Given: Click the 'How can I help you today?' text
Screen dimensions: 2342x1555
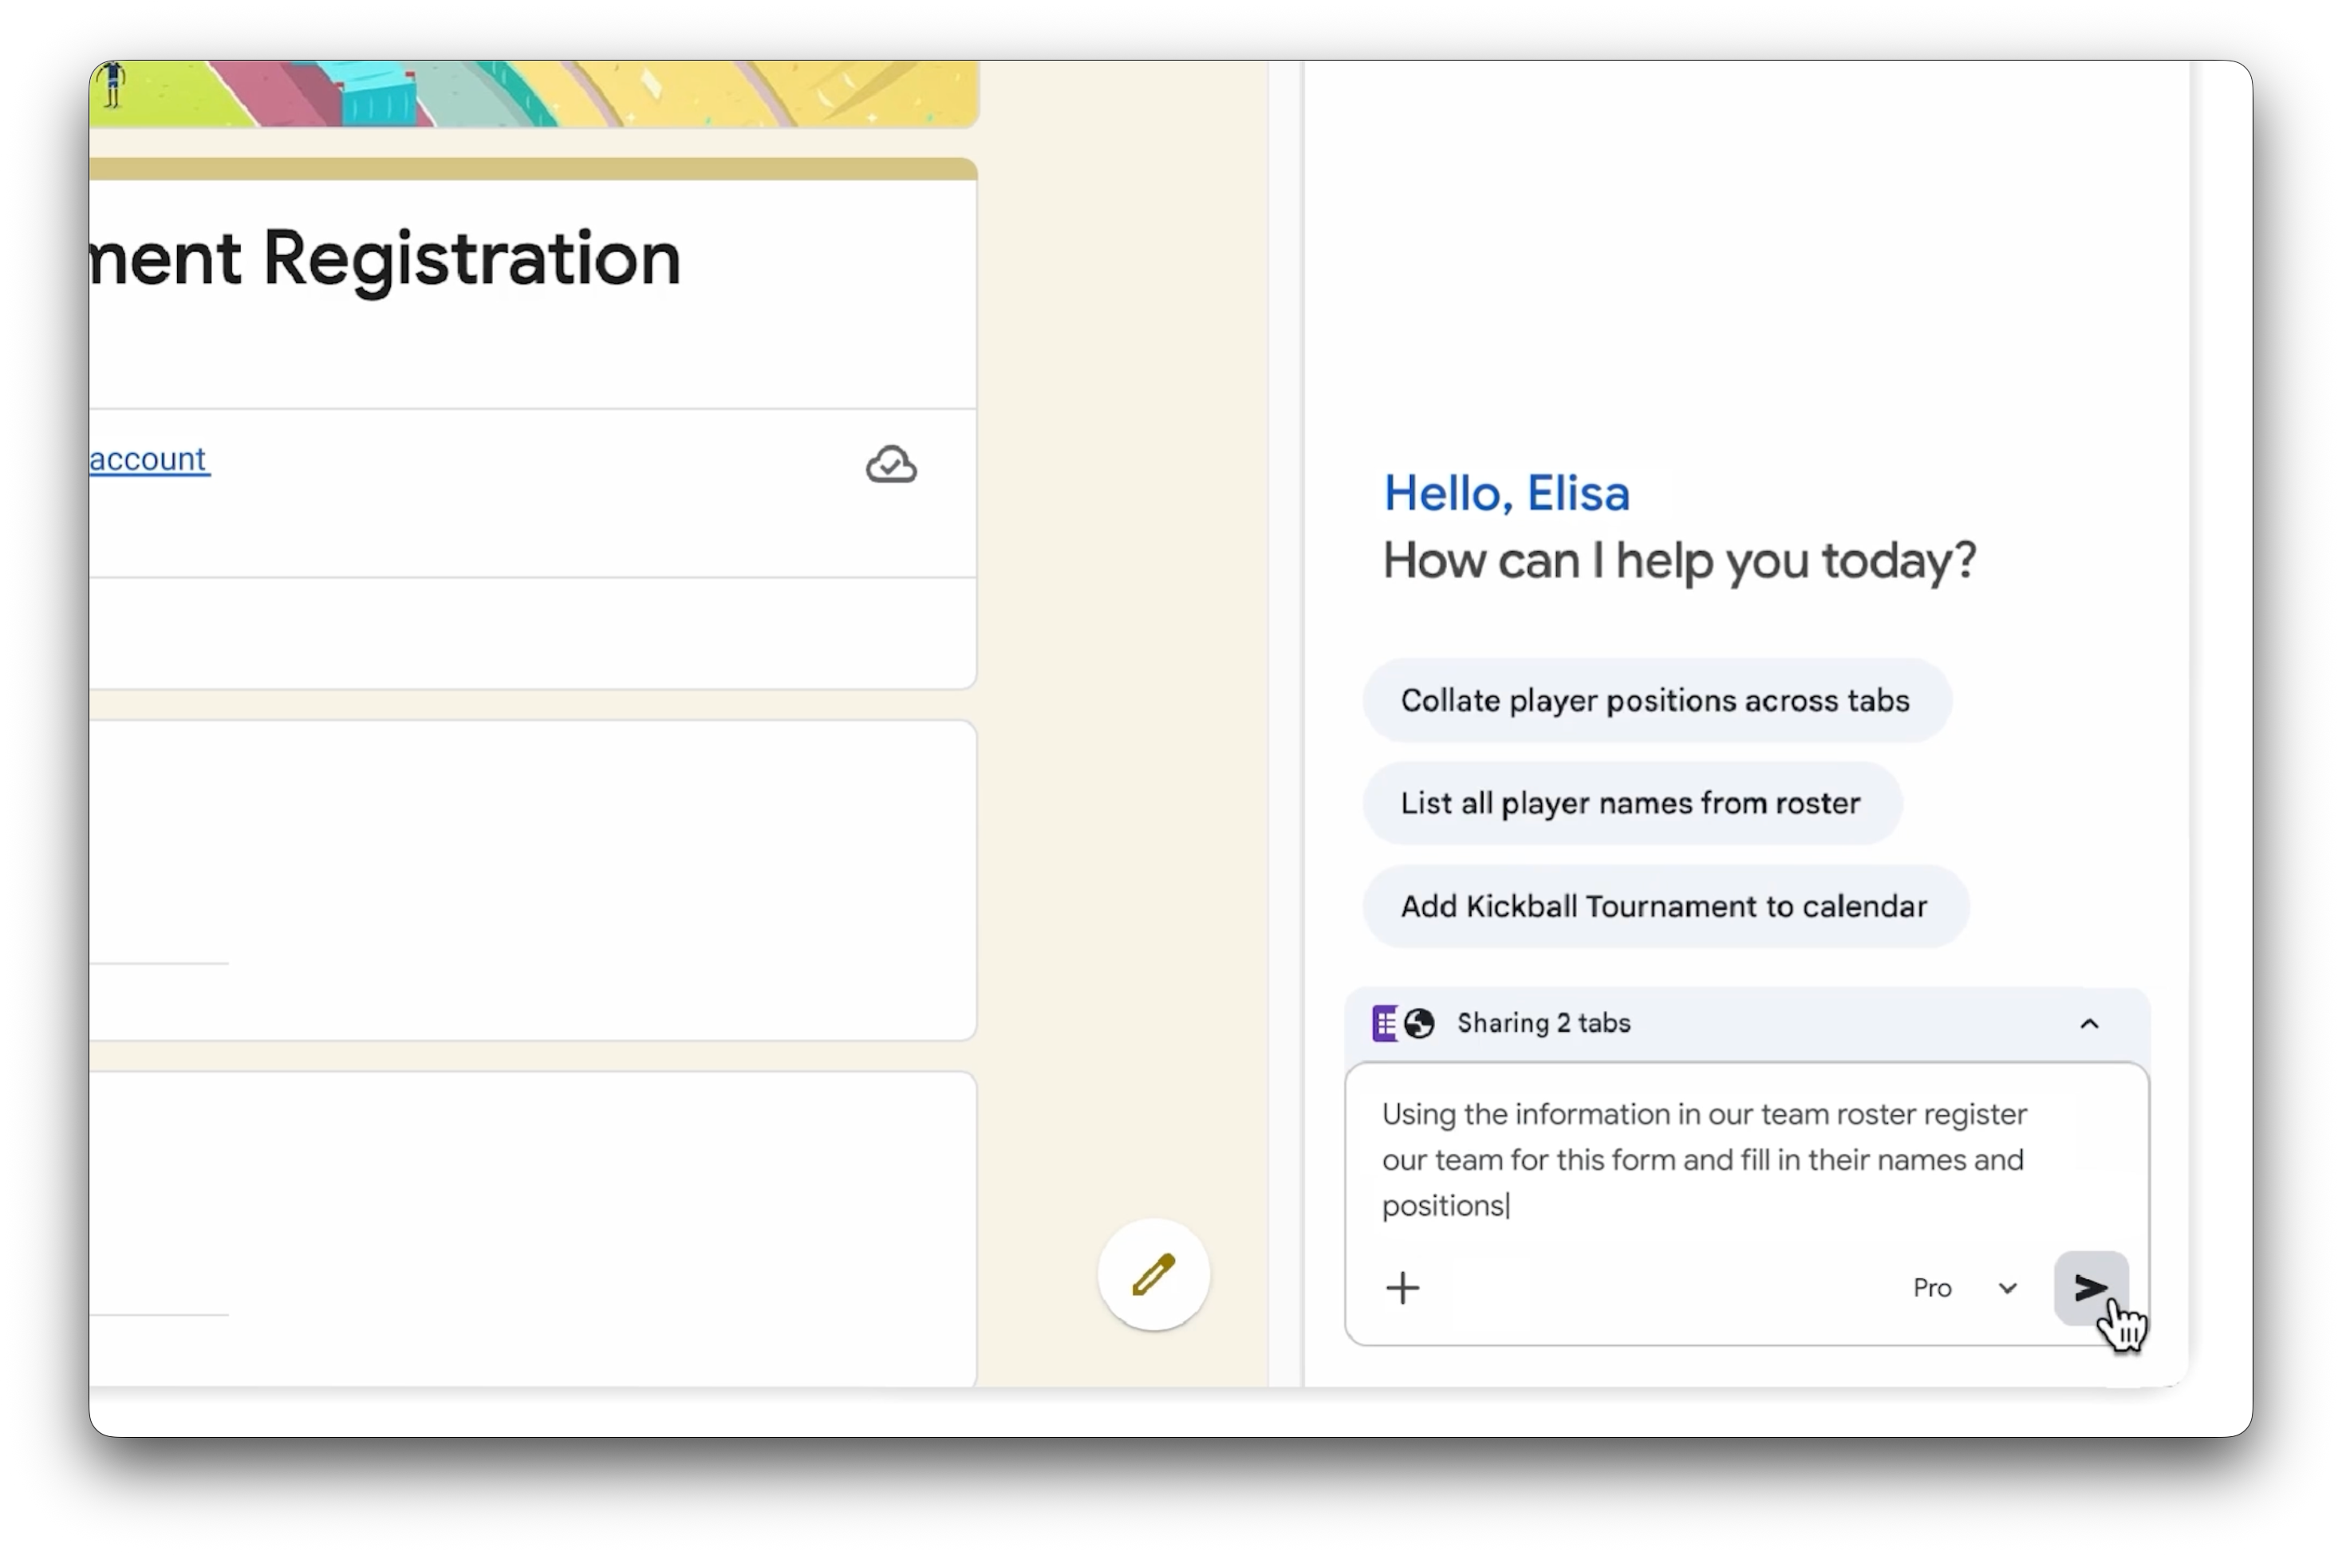Looking at the screenshot, I should coord(1678,561).
